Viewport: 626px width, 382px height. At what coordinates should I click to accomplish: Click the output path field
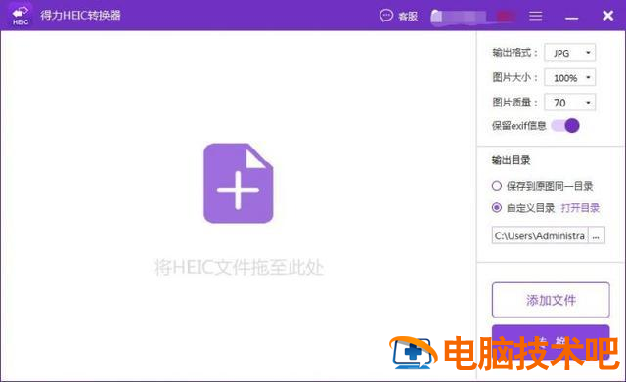[x=540, y=235]
